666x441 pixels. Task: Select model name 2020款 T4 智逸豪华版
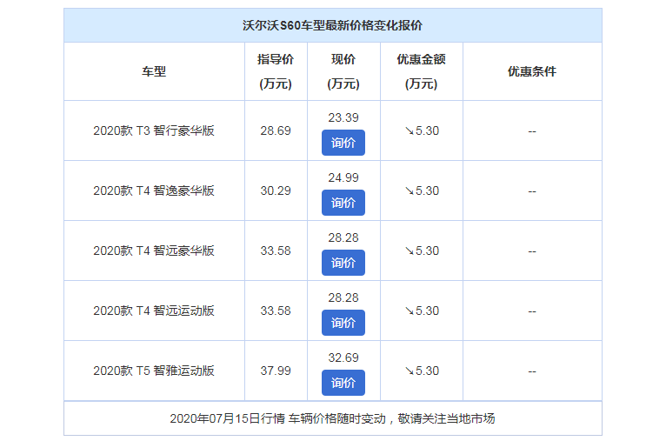pyautogui.click(x=154, y=190)
